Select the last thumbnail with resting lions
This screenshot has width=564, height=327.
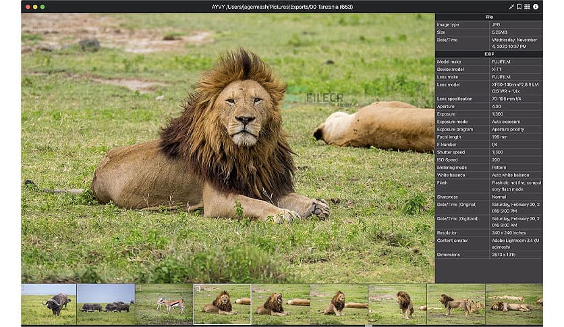[513, 304]
